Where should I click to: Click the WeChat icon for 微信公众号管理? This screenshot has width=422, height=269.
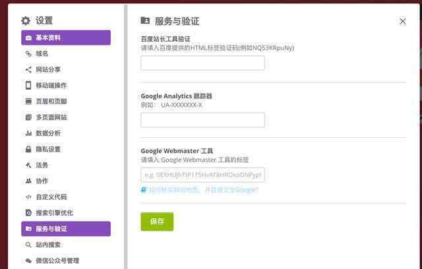[28, 260]
